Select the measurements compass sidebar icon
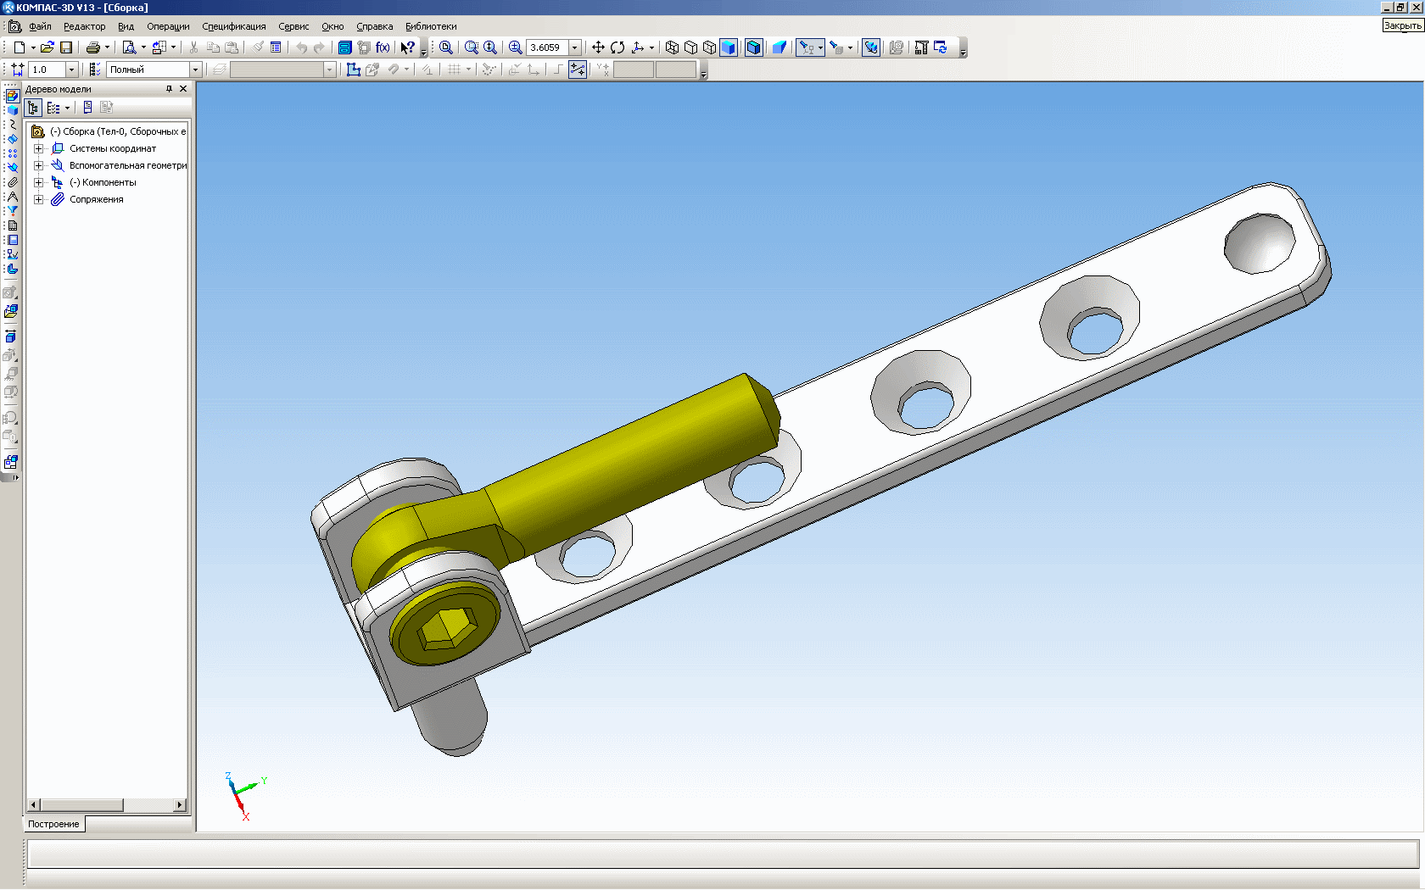This screenshot has width=1425, height=890. (12, 197)
